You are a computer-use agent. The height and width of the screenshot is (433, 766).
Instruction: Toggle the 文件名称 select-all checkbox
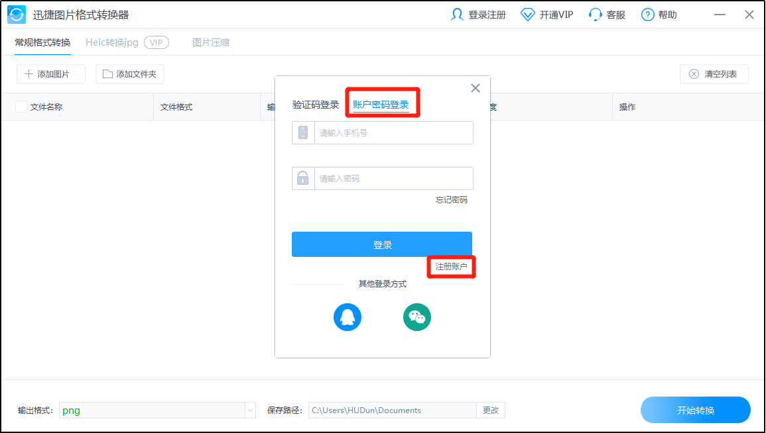pyautogui.click(x=21, y=107)
